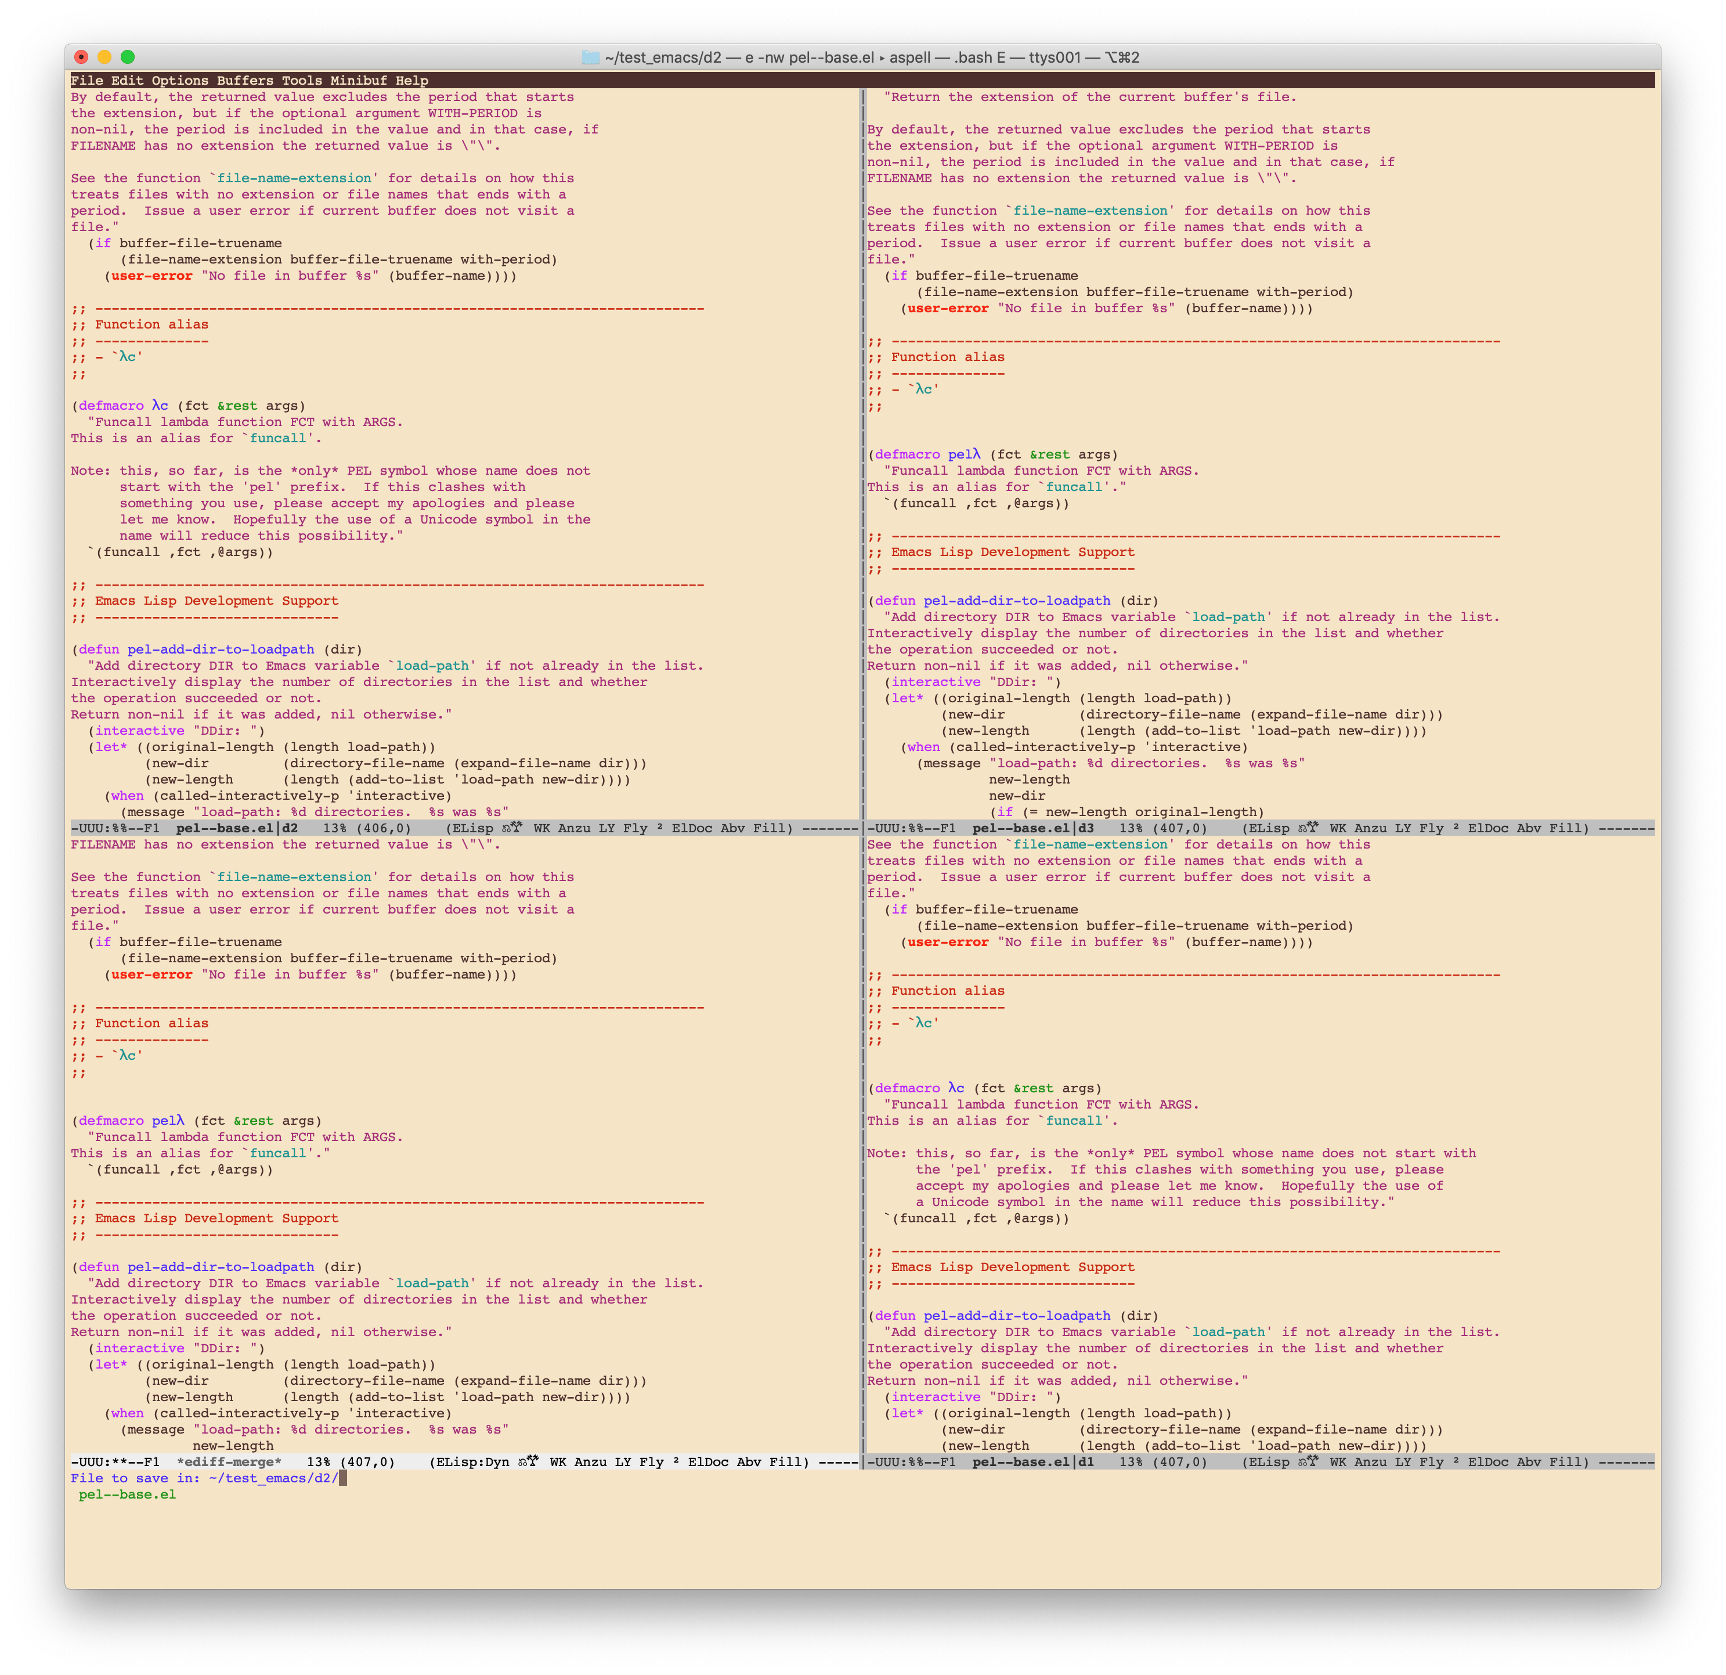Click 'user-error' keyword in the ediff-merge pane
Image resolution: width=1726 pixels, height=1675 pixels.
(151, 974)
